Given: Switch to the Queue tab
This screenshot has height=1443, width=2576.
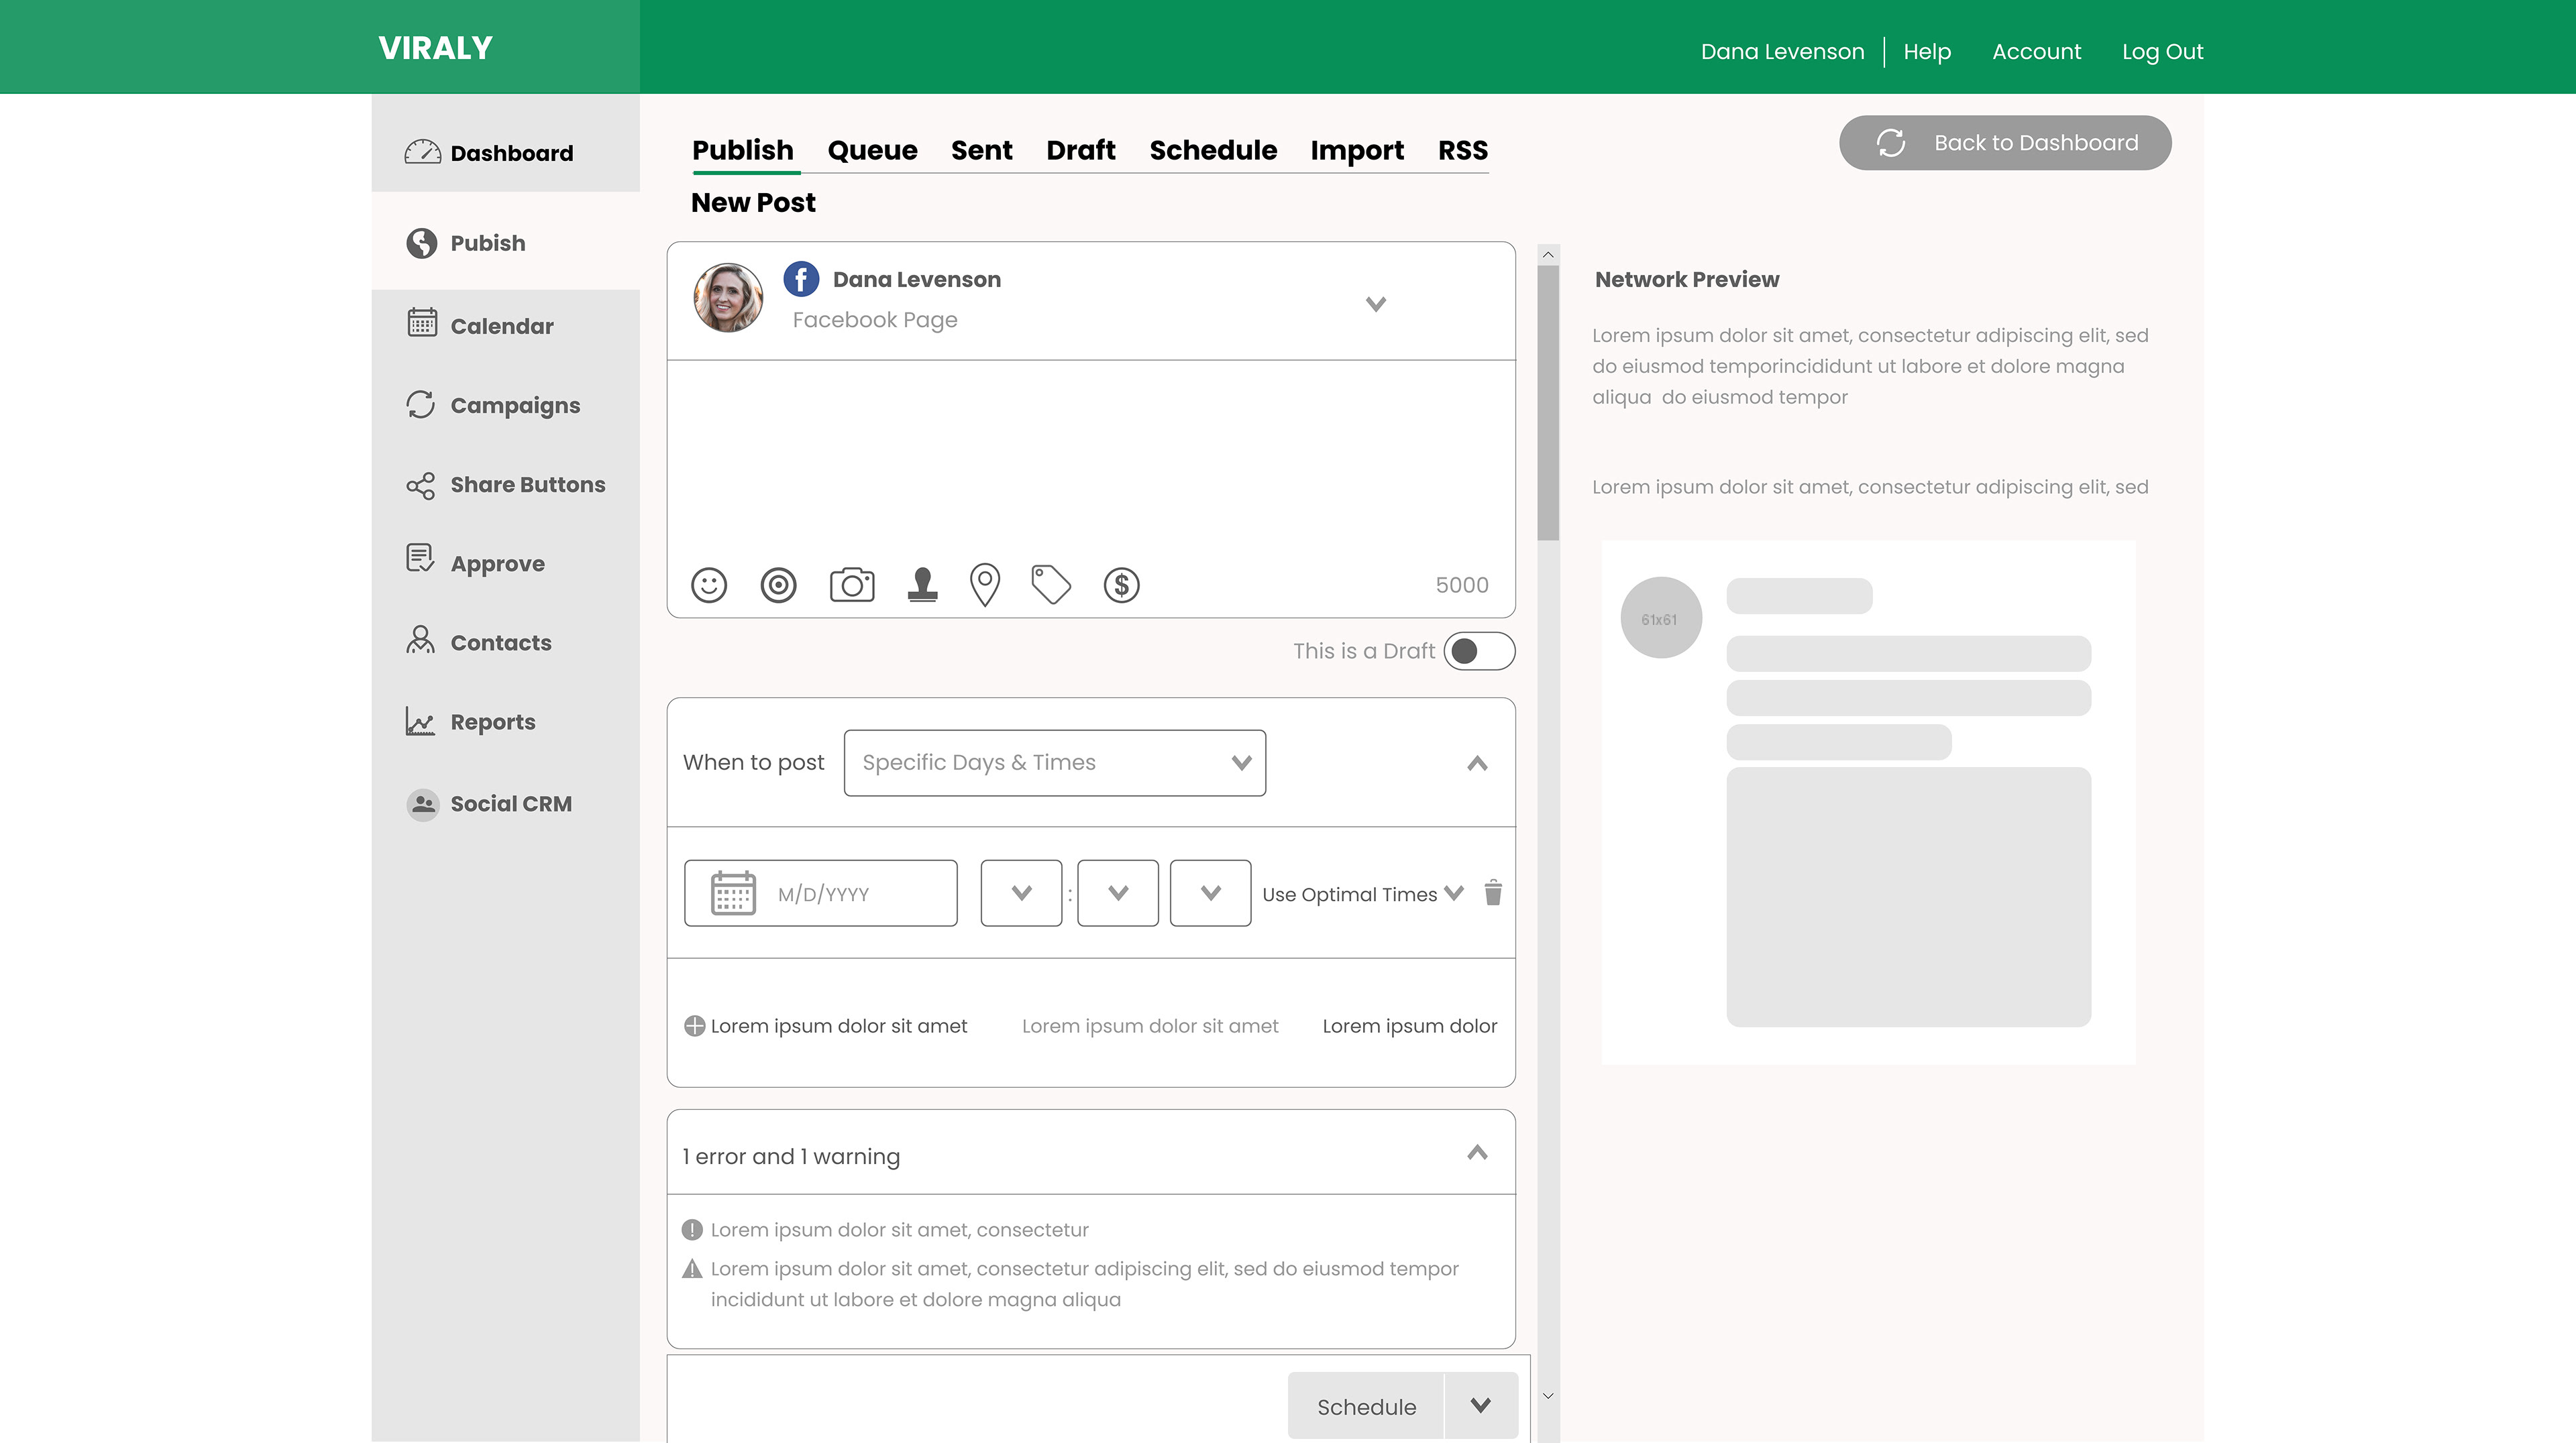Looking at the screenshot, I should [872, 150].
